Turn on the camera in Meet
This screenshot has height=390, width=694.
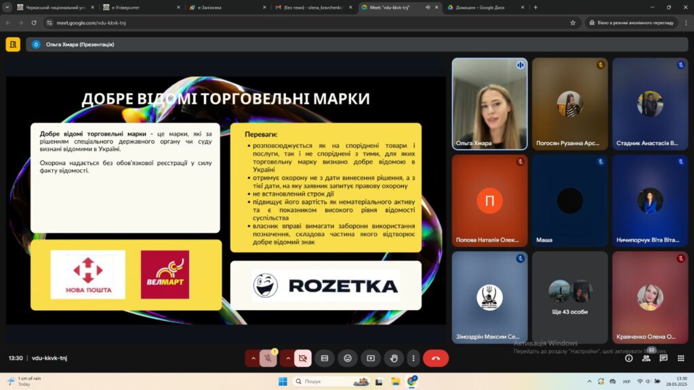point(303,358)
